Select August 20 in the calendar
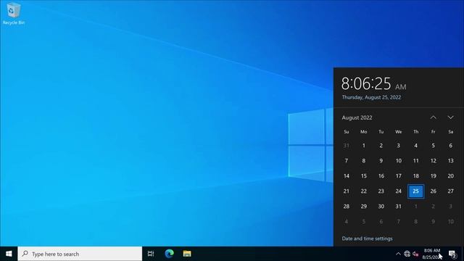The height and width of the screenshot is (261, 464). [x=451, y=175]
